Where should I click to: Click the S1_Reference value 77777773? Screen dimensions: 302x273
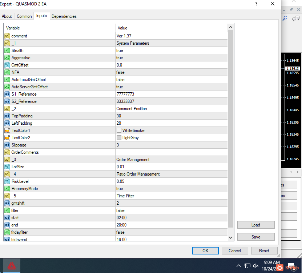tap(125, 94)
